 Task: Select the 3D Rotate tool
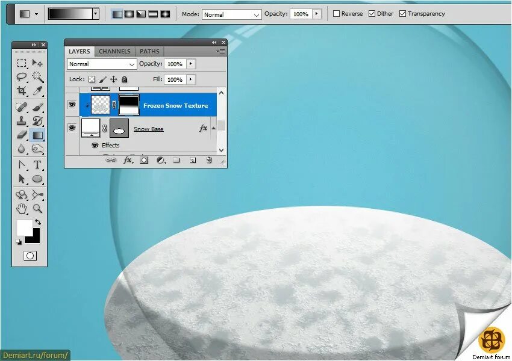pyautogui.click(x=22, y=195)
